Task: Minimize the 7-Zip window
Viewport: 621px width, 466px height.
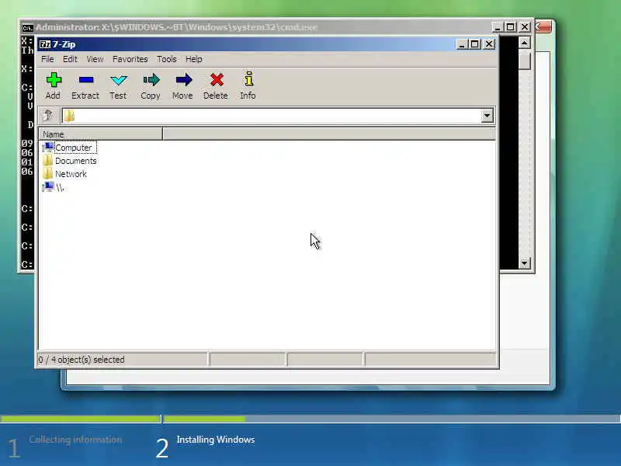Action: pyautogui.click(x=461, y=44)
